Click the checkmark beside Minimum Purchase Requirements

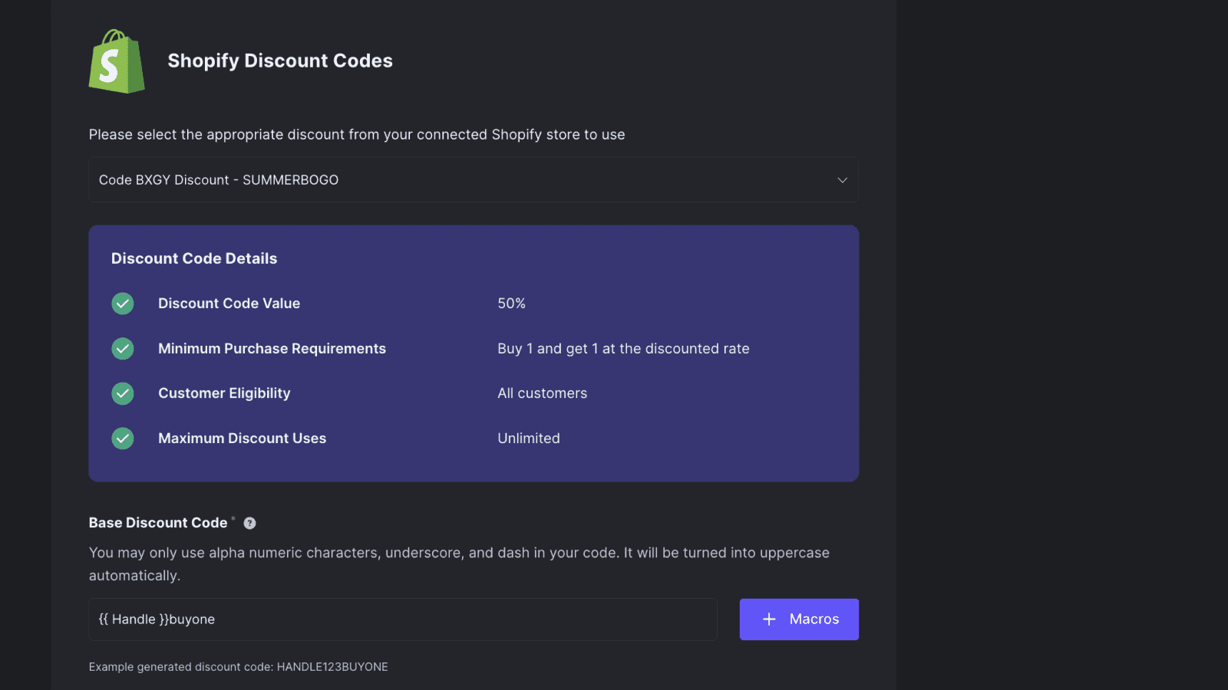click(123, 348)
